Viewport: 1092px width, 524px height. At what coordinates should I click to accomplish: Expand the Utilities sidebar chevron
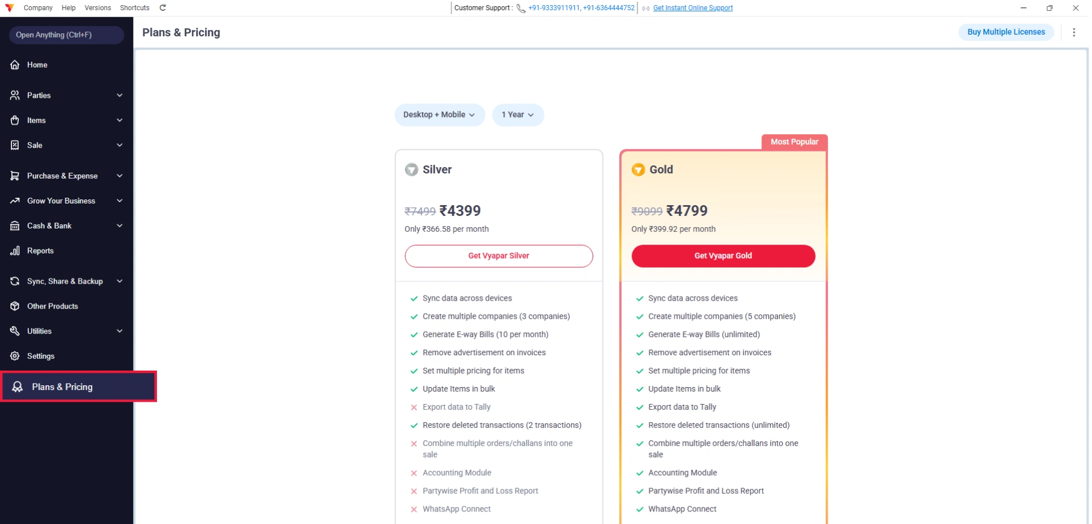click(x=119, y=331)
